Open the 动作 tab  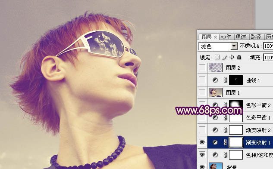tap(226, 37)
